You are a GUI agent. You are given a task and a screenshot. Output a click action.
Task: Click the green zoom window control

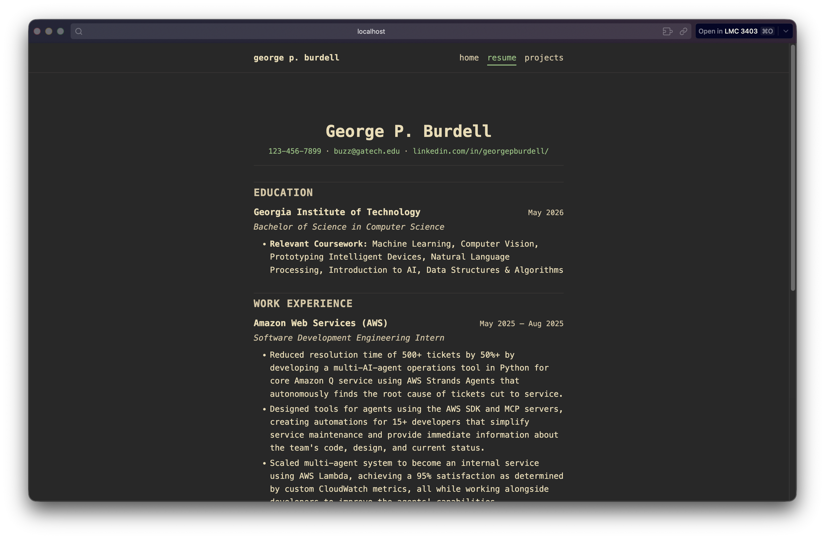(x=60, y=31)
